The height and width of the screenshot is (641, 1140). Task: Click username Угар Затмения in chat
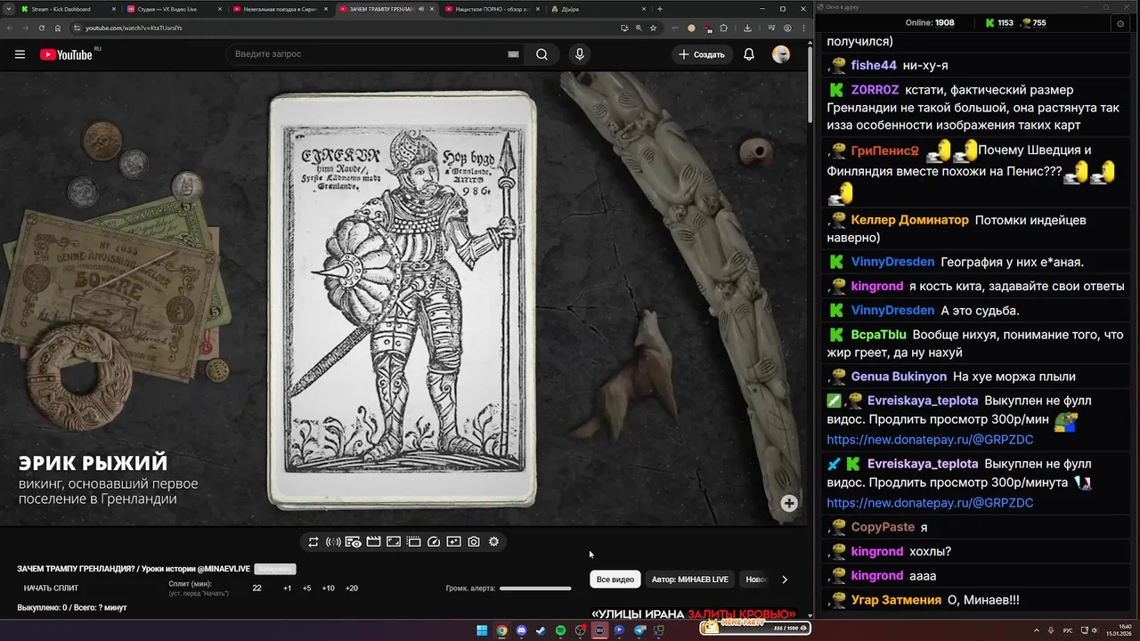(x=896, y=600)
